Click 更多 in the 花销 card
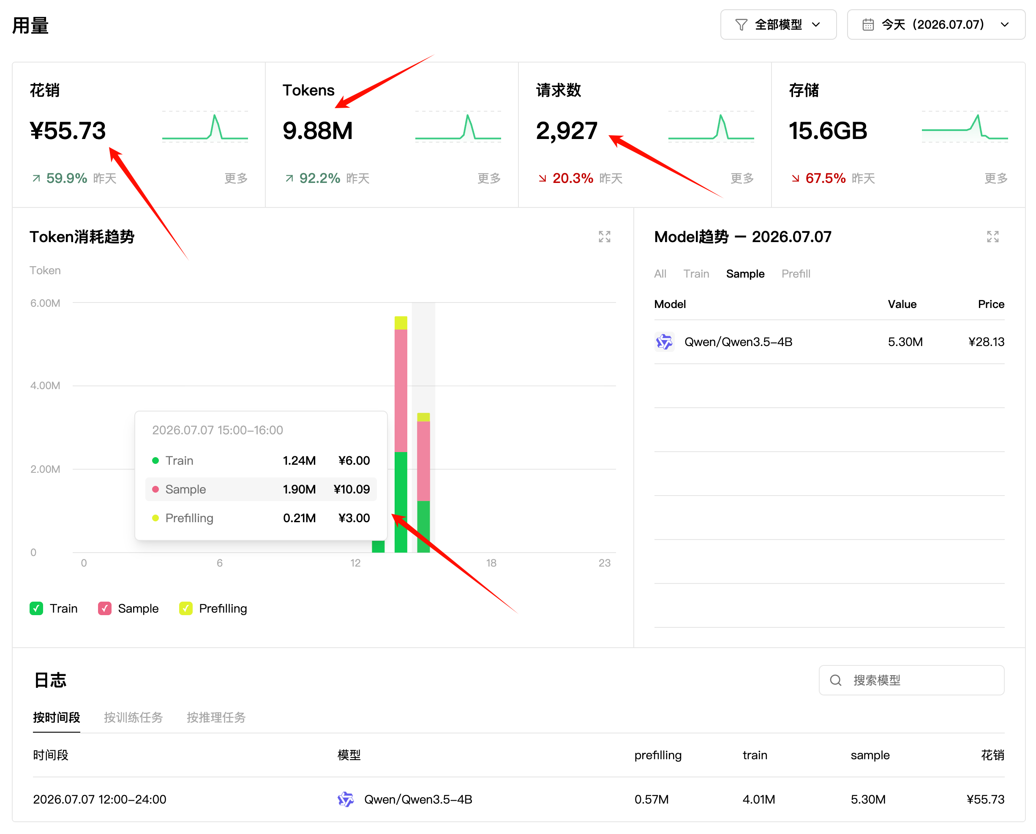 (236, 178)
